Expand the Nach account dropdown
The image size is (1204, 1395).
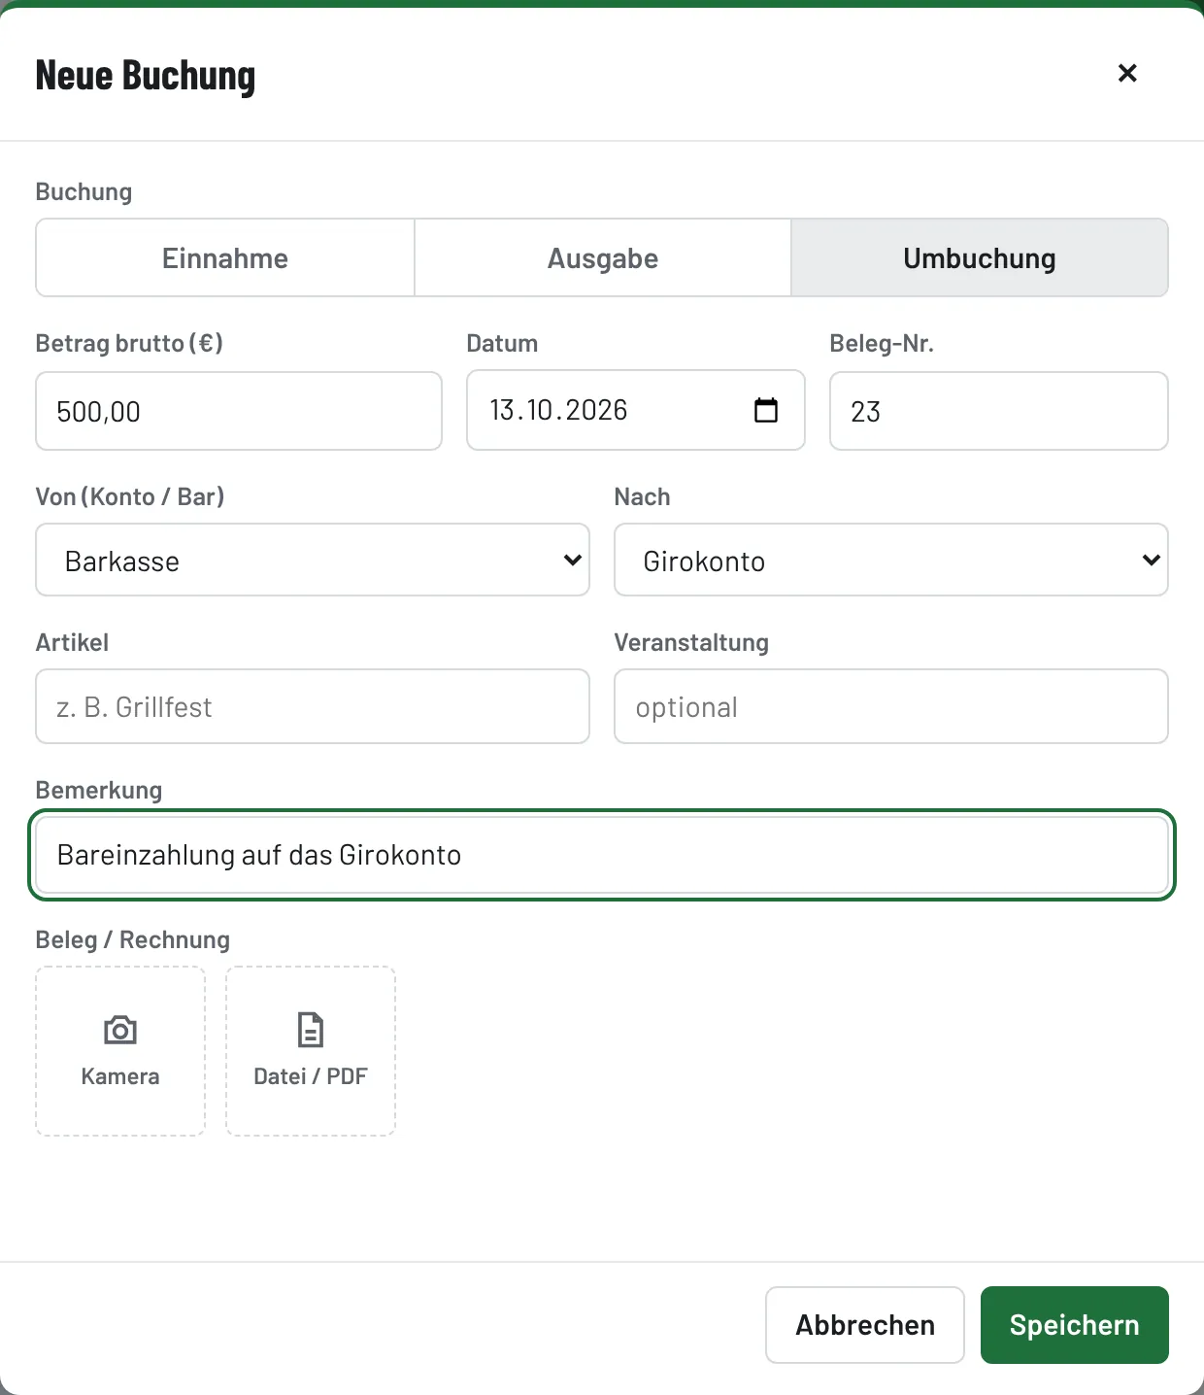tap(891, 560)
